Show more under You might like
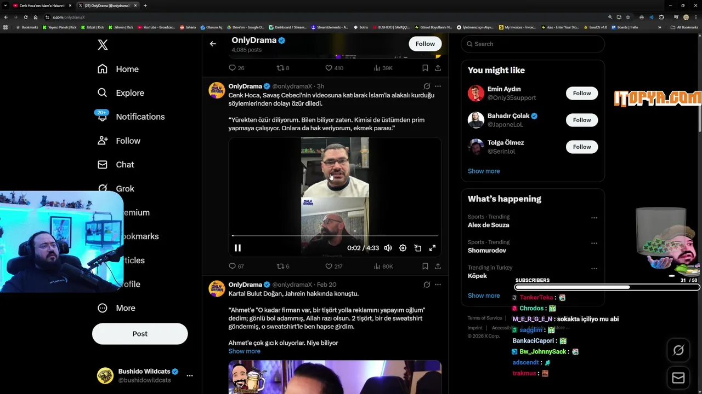This screenshot has height=394, width=702. 484,171
